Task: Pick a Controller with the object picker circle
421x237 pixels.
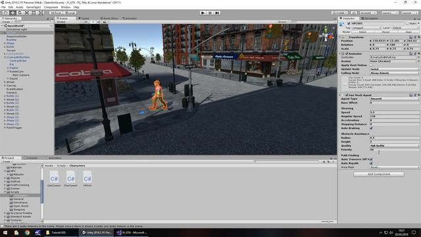Action: (418, 57)
